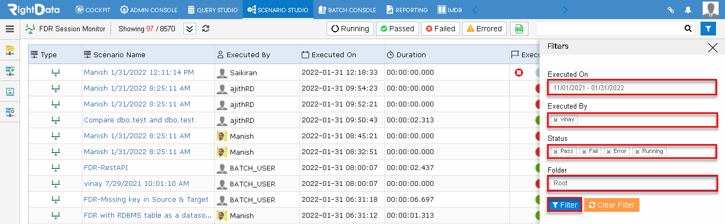Click the Clear Filter button

point(611,205)
